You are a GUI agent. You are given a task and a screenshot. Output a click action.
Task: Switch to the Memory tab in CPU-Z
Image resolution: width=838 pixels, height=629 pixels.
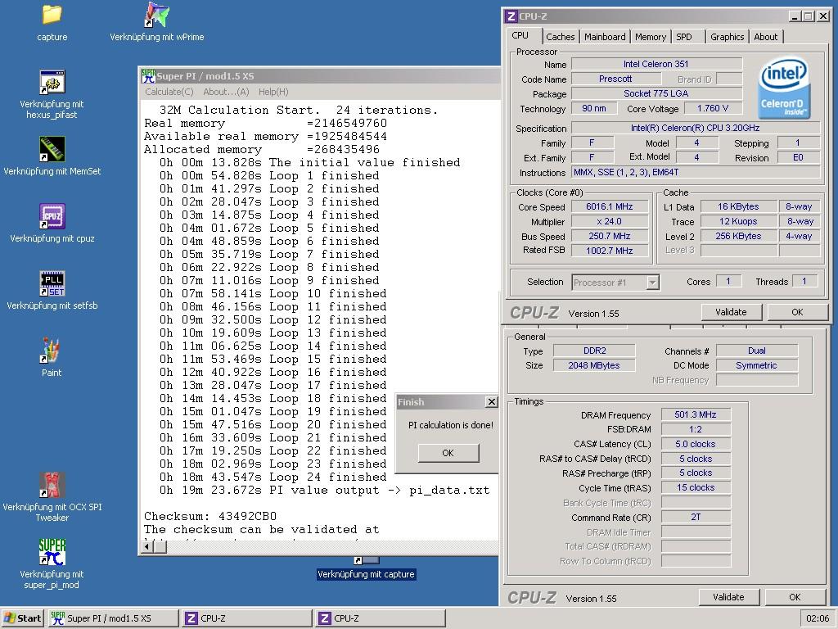coord(651,37)
